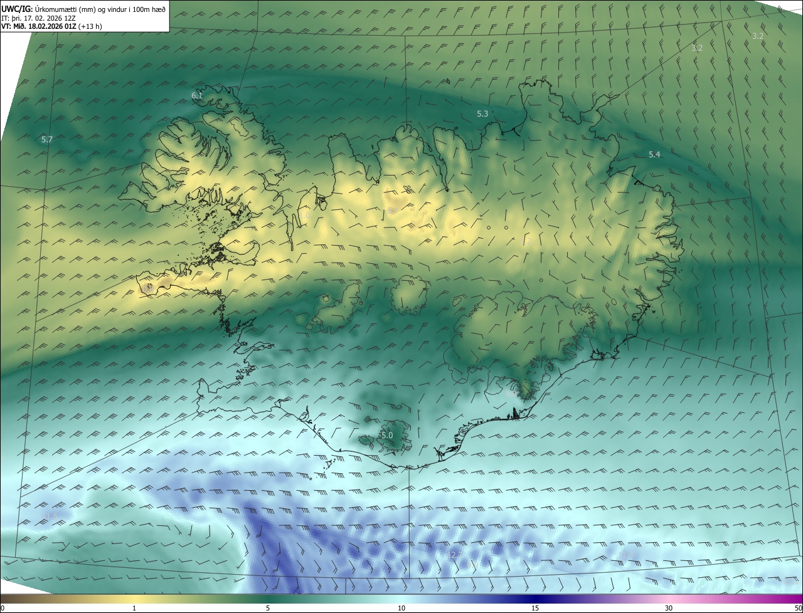Select the 1 tick label on the colorbar

tap(134, 608)
